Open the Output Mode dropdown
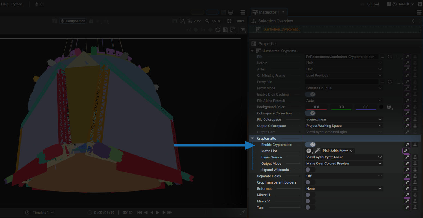This screenshot has height=218, width=423. click(x=344, y=163)
